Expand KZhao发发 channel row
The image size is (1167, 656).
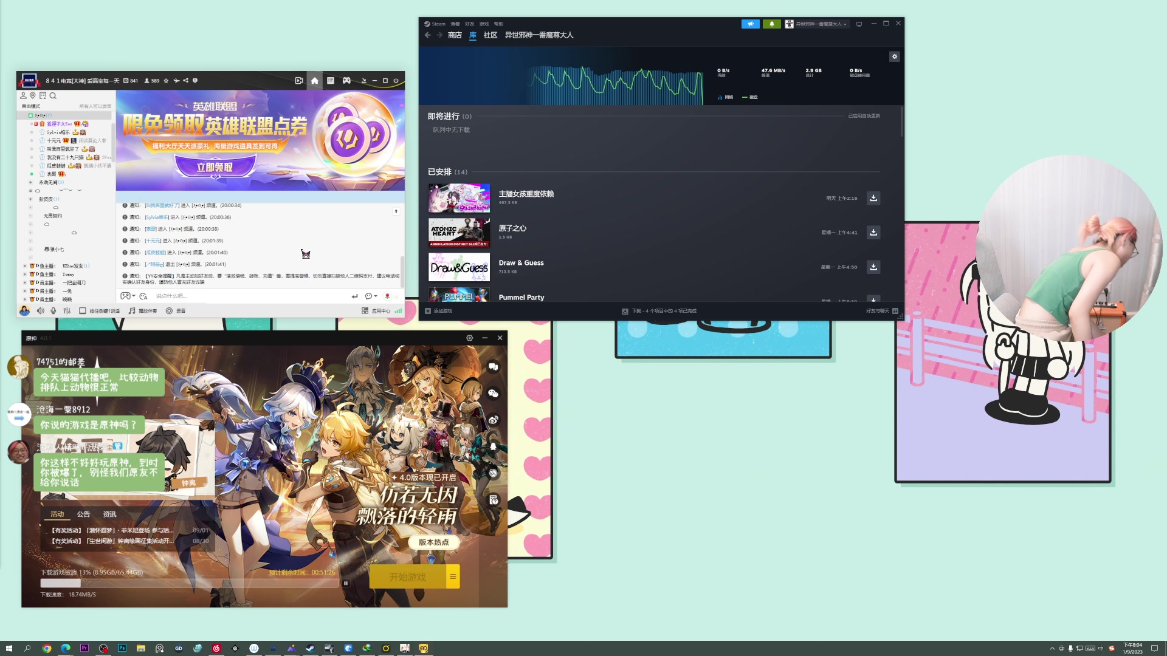24,265
